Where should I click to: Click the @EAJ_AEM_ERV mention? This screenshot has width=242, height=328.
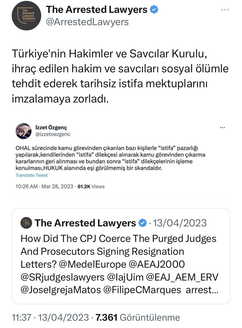coord(182,277)
